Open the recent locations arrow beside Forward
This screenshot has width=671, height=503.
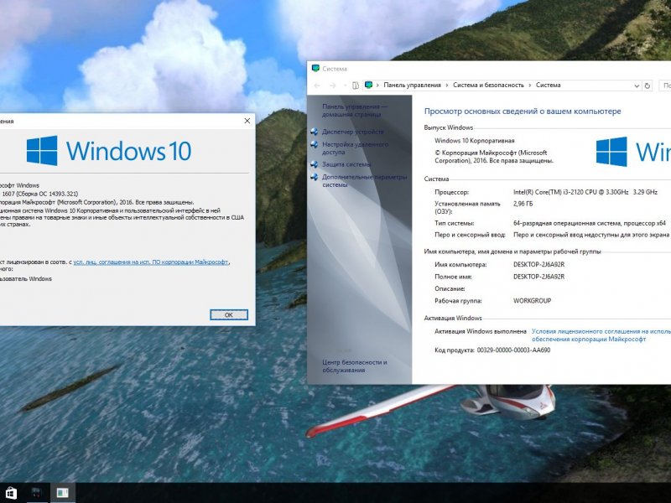345,86
